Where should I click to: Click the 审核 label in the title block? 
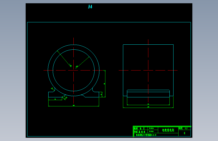(x=136, y=131)
